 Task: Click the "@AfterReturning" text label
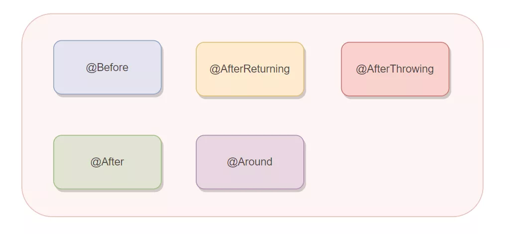tap(250, 69)
